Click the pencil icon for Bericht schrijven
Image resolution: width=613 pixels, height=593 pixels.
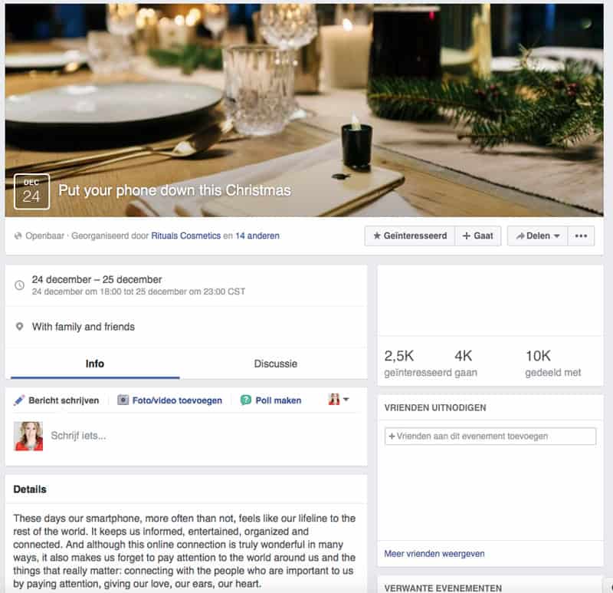[x=18, y=400]
